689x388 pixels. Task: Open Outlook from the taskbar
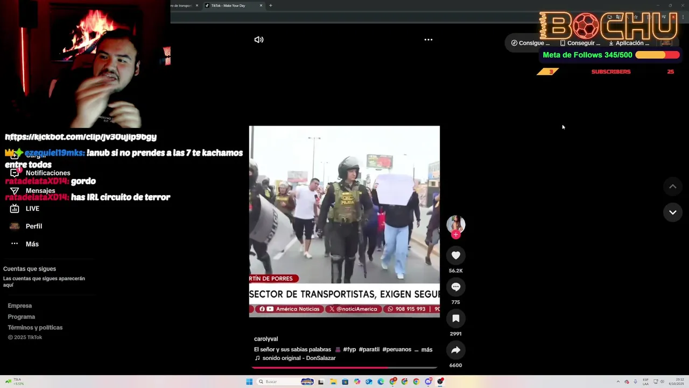(x=369, y=382)
